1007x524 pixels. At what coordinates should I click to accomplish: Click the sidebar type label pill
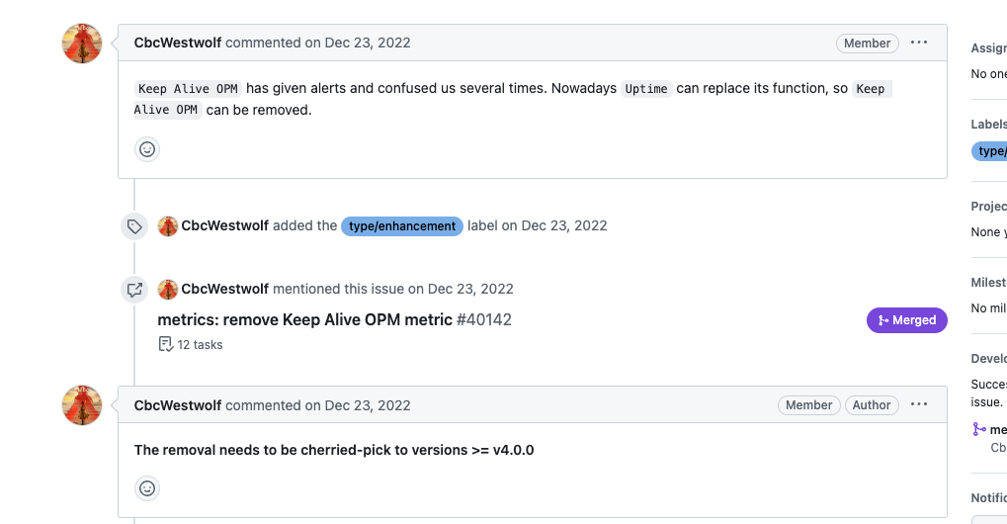990,151
